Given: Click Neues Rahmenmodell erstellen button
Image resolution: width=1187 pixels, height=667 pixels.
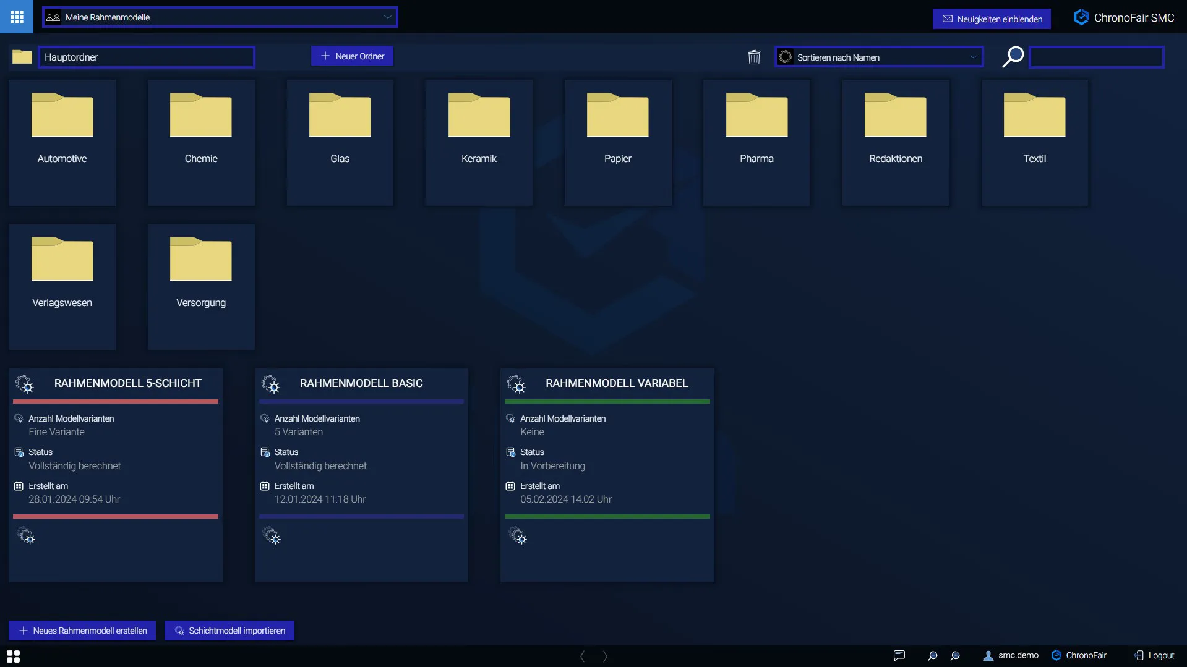Looking at the screenshot, I should coord(82,631).
